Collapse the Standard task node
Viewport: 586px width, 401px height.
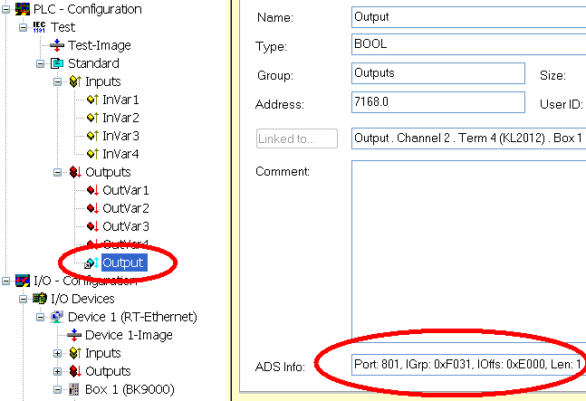(41, 64)
